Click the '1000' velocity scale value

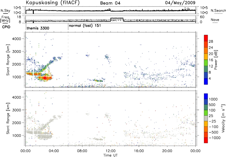[x=213, y=99]
